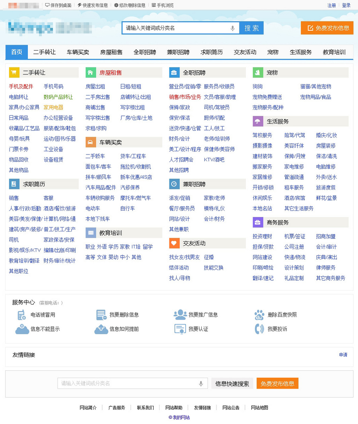Click microphone icon in bottom search box
The height and width of the screenshot is (424, 358).
coord(201,383)
